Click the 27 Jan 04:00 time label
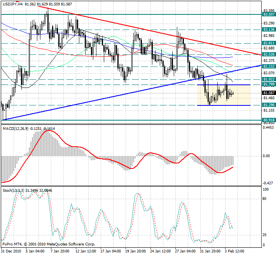The image size is (276, 254). click(185, 251)
